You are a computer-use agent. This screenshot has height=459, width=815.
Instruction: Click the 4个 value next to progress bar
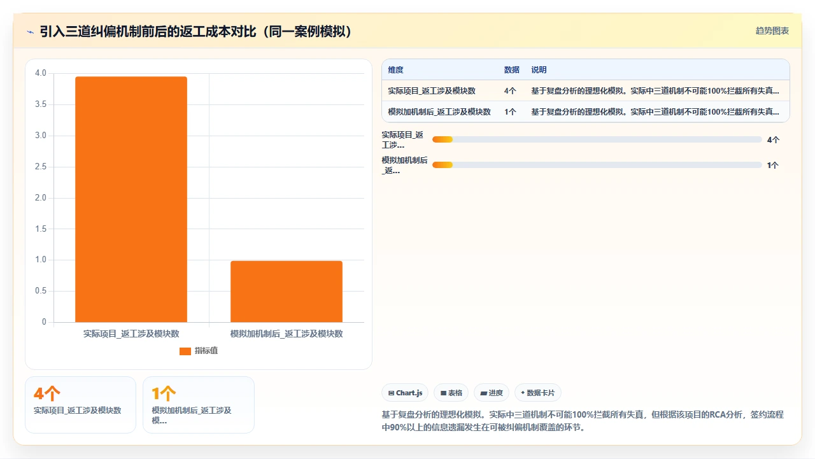[773, 139]
